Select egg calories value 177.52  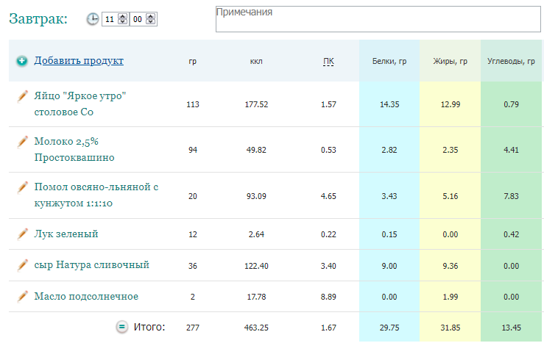coord(256,104)
